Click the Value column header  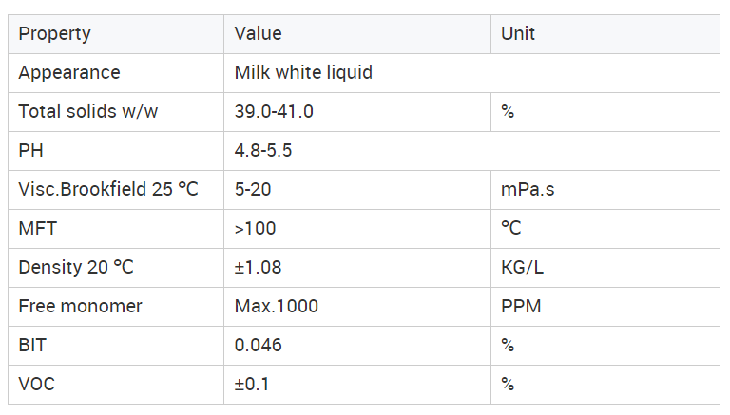point(357,34)
